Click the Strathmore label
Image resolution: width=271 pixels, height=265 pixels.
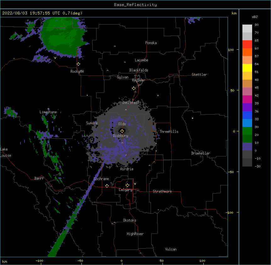162,191
